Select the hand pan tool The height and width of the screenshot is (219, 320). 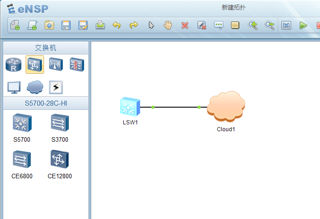coord(168,25)
